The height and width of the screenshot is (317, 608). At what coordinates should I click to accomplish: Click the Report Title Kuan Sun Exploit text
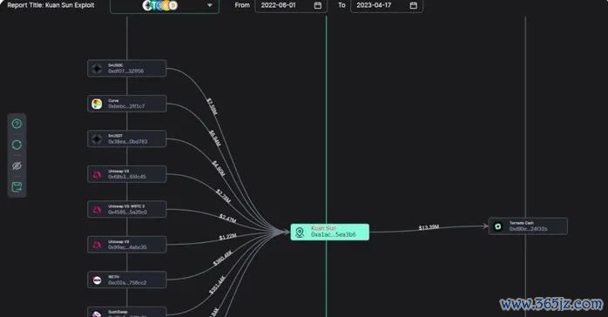click(51, 5)
